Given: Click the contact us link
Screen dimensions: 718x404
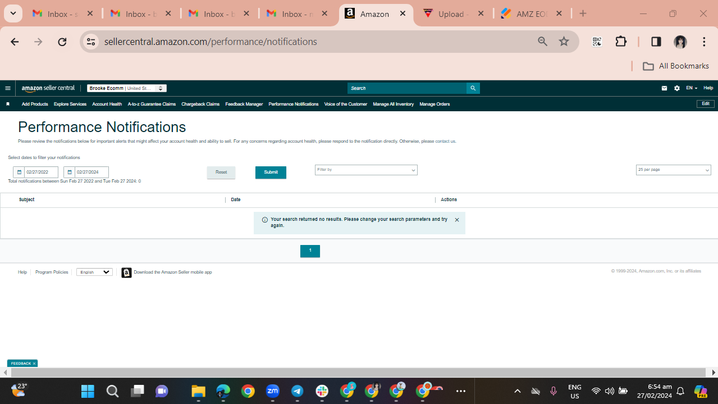Looking at the screenshot, I should [446, 142].
